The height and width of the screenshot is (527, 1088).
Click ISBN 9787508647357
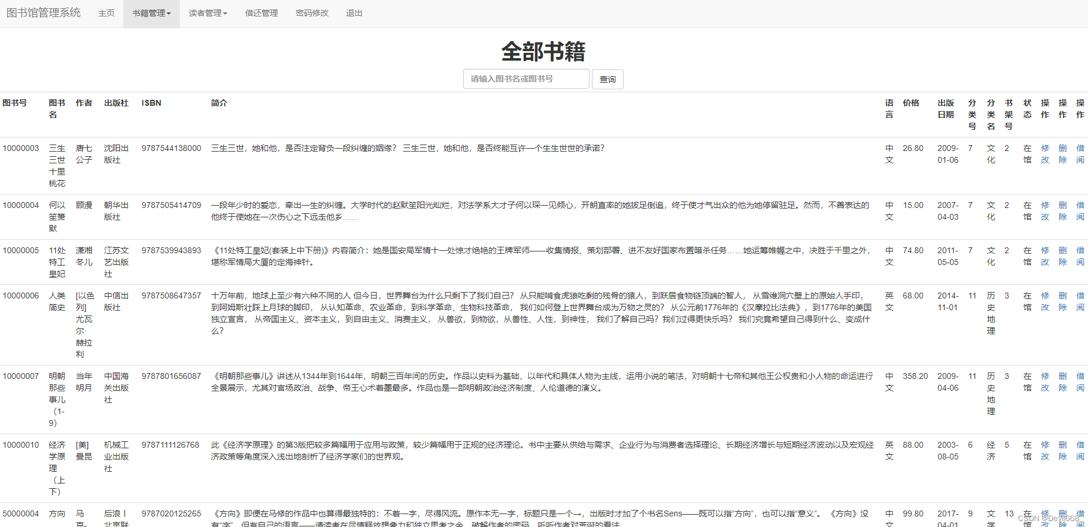171,296
